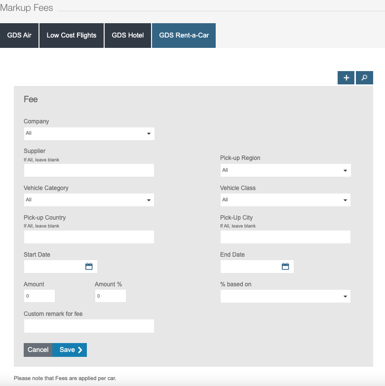Open the Pick-up Region dropdown
The image size is (385, 386).
[x=285, y=170]
